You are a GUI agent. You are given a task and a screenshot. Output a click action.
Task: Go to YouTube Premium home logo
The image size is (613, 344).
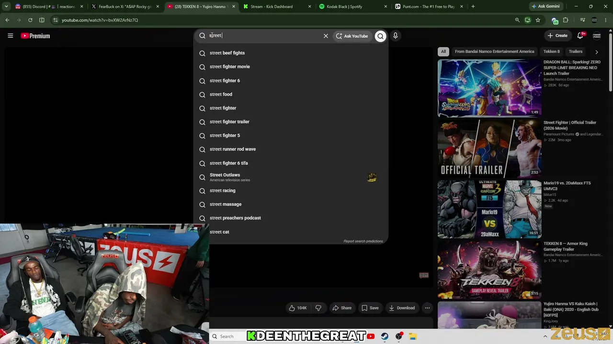tap(35, 36)
